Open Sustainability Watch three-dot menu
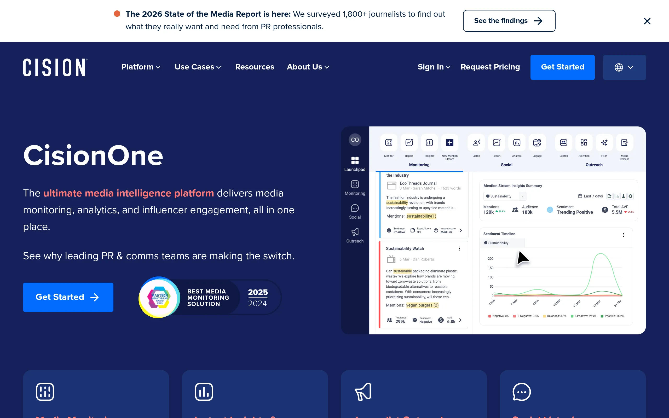The width and height of the screenshot is (669, 418). point(459,248)
